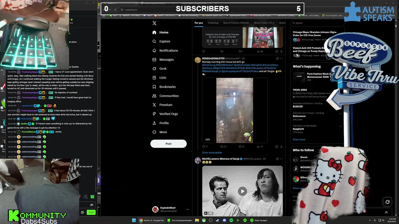Show more under What's happening
399x224 pixels.
click(x=299, y=139)
